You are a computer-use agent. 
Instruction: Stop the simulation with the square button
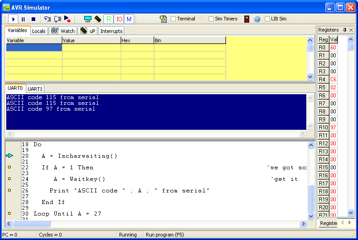point(33,20)
